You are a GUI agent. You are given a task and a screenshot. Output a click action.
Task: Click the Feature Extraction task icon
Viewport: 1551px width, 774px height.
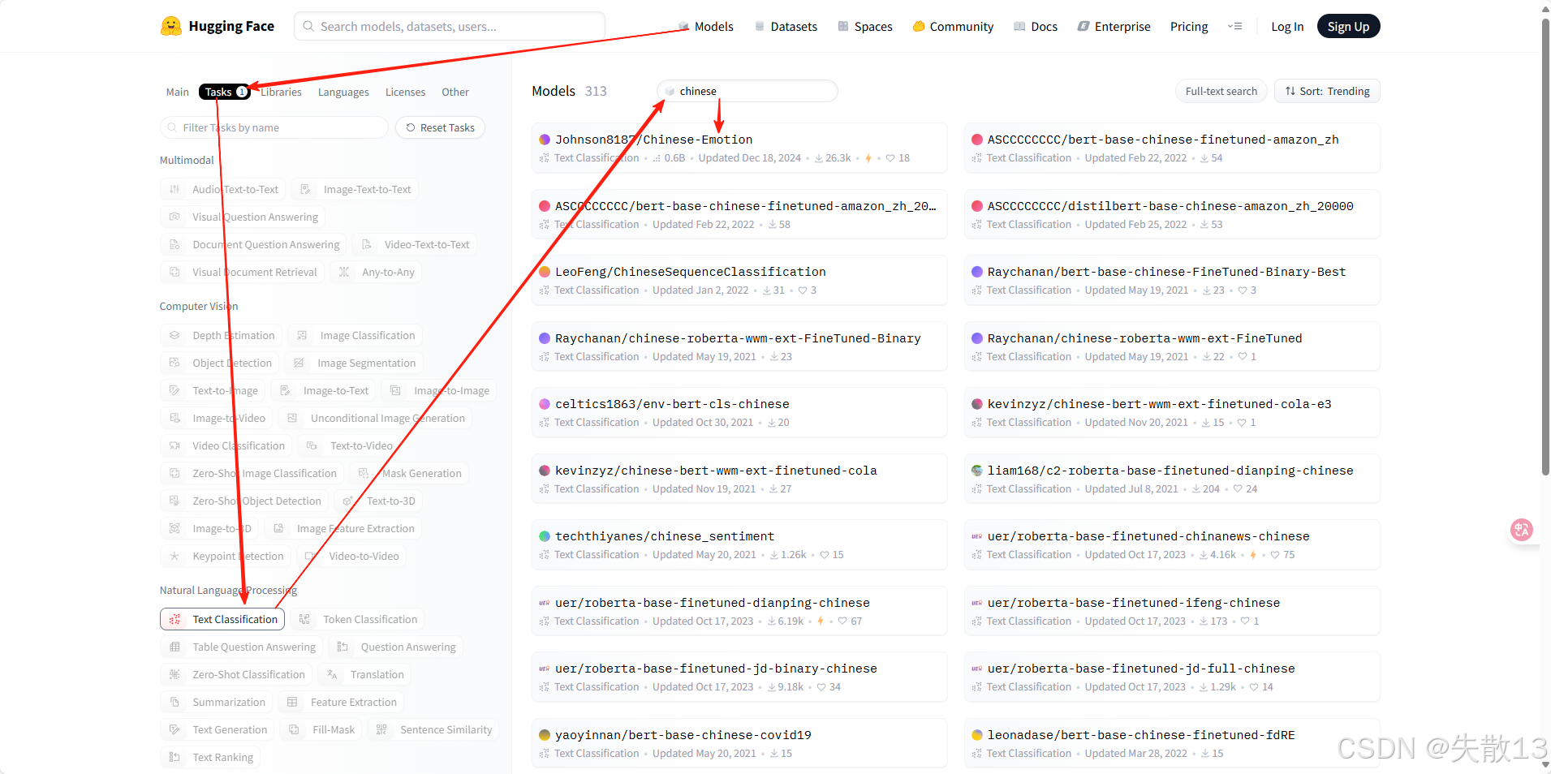pyautogui.click(x=292, y=702)
